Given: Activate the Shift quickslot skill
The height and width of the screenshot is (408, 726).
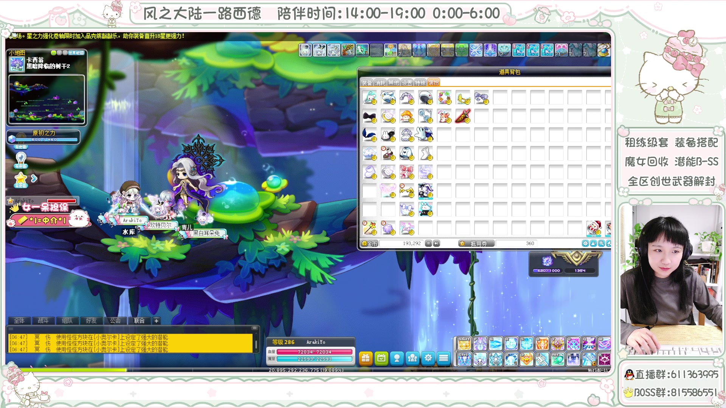Looking at the screenshot, I should (x=464, y=343).
